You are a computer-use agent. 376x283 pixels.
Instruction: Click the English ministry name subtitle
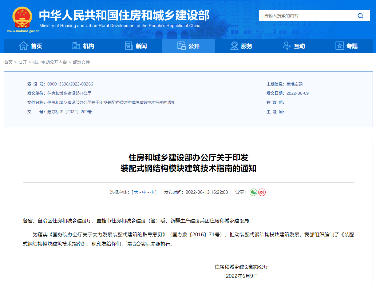(x=120, y=26)
